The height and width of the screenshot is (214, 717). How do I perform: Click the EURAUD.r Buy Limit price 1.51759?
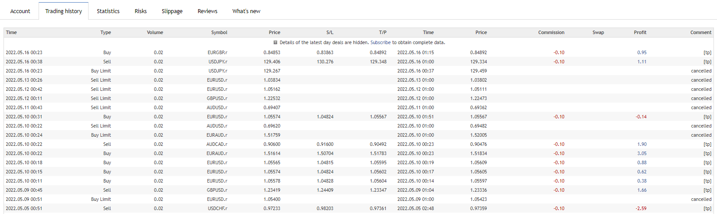[272, 135]
